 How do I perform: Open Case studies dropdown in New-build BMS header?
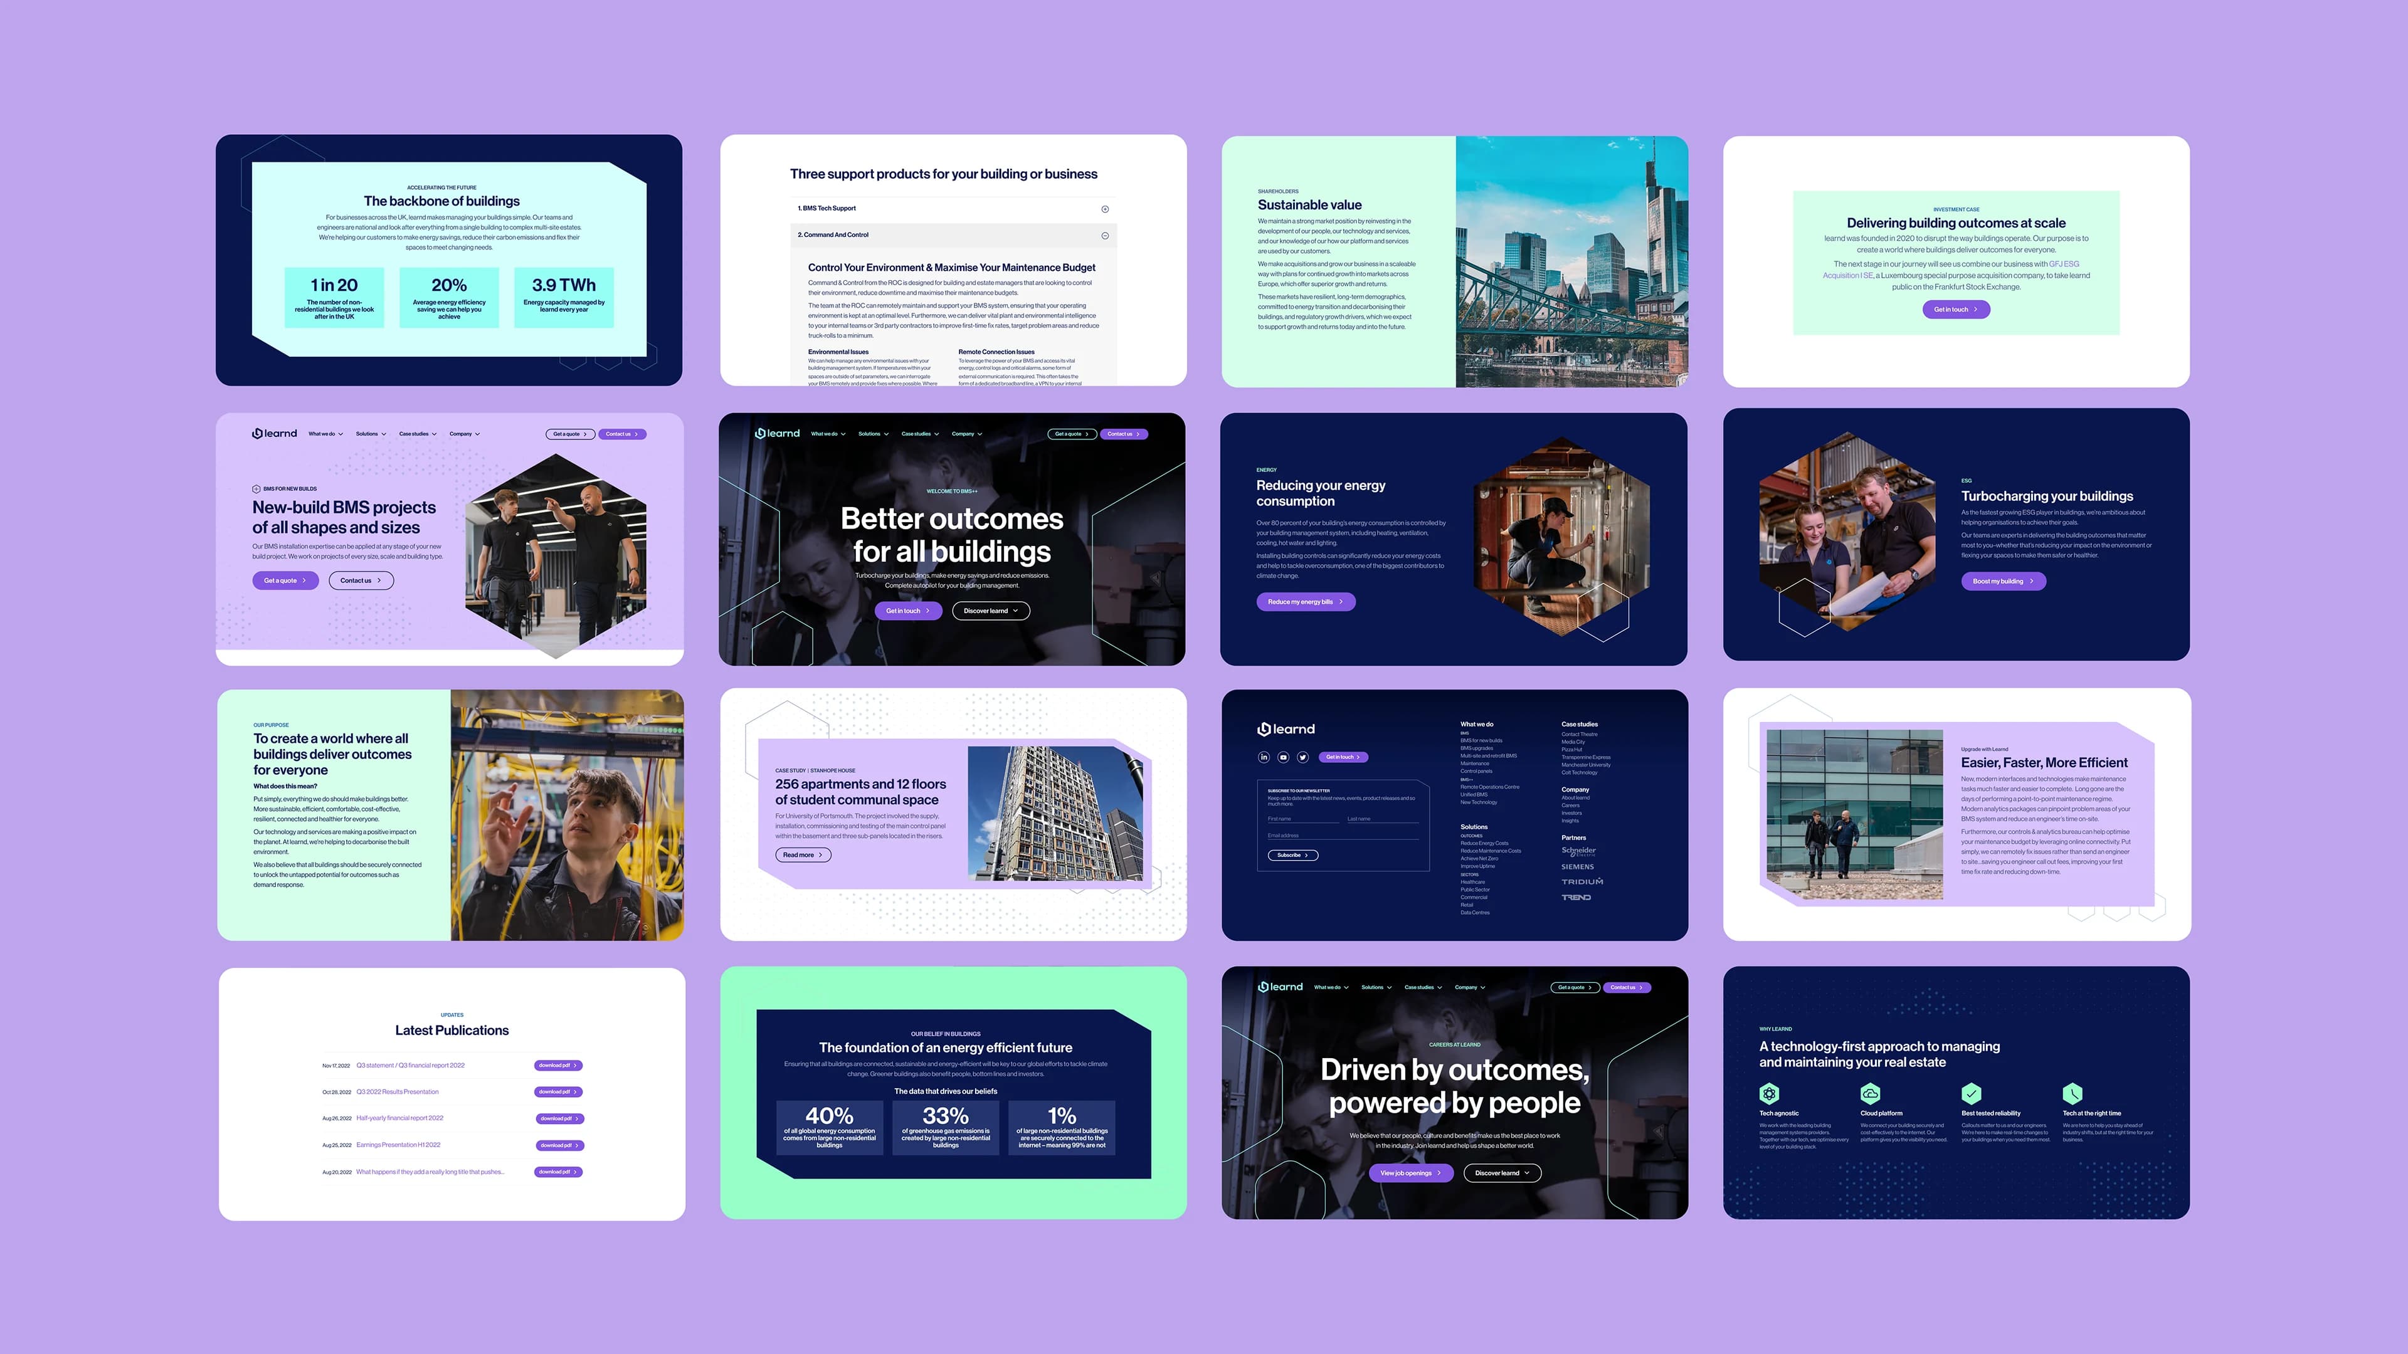tap(418, 434)
